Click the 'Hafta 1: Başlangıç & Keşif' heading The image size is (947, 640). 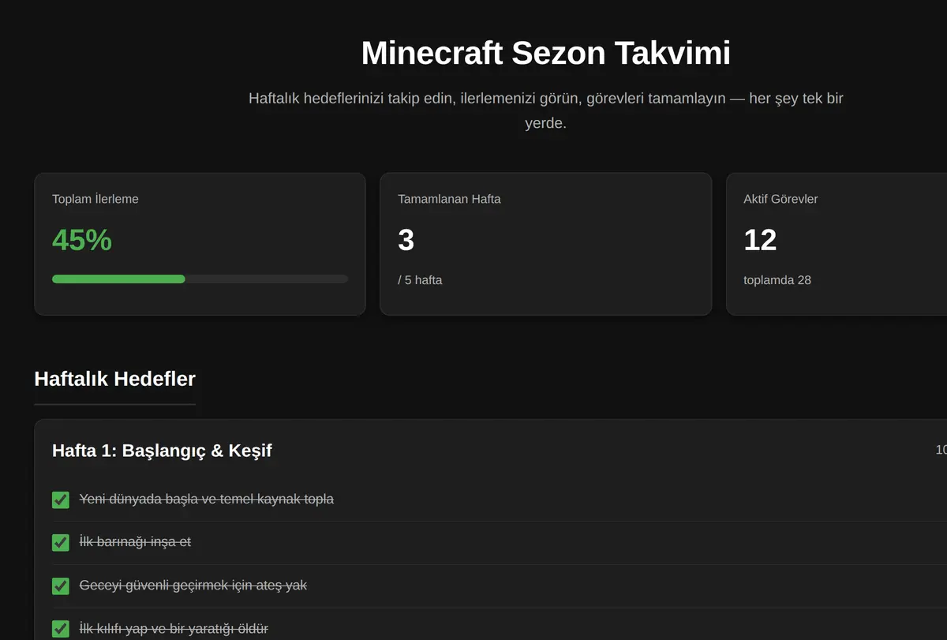click(162, 451)
